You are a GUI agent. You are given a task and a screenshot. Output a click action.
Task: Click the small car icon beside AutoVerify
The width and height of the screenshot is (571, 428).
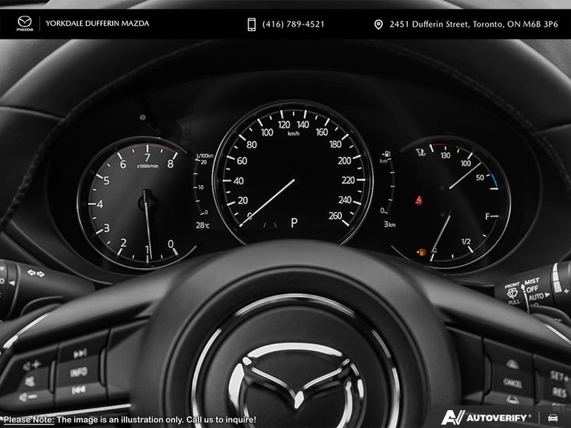(x=552, y=418)
